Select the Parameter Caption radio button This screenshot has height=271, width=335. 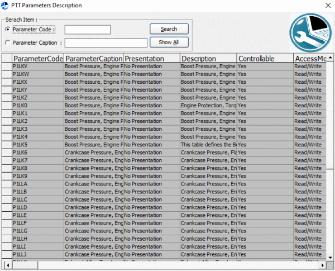[8, 42]
